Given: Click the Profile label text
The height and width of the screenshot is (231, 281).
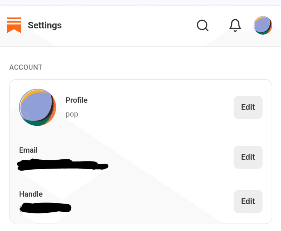Looking at the screenshot, I should 77,100.
